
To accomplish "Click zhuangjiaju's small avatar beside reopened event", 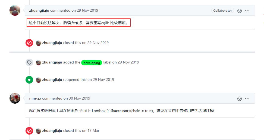I will click(x=38, y=80).
